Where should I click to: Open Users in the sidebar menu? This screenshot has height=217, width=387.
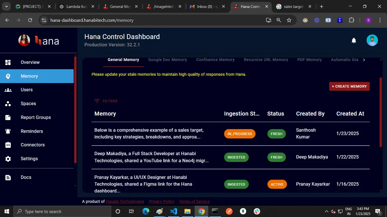coord(37,90)
